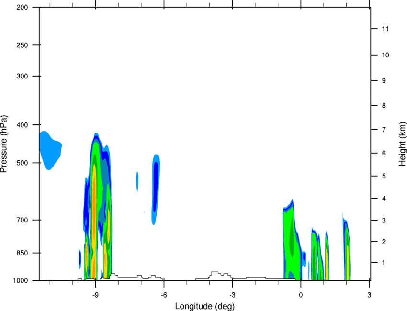Click the 8 km height label

point(384,105)
